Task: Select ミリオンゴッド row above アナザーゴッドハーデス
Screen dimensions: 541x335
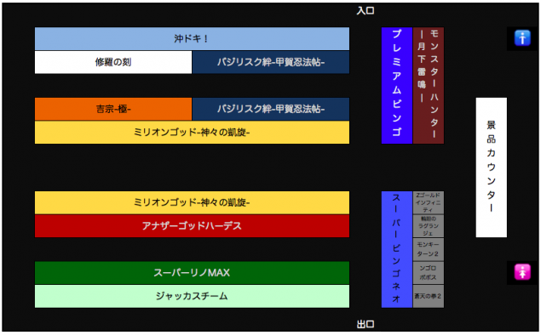Action: pyautogui.click(x=192, y=203)
